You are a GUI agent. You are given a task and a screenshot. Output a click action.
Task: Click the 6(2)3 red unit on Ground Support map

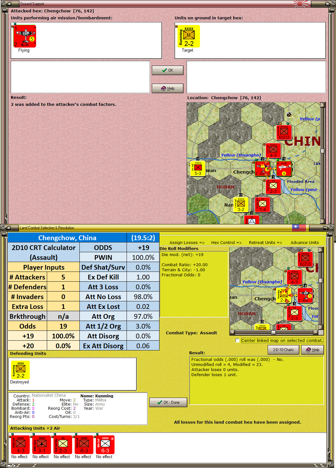(x=284, y=132)
